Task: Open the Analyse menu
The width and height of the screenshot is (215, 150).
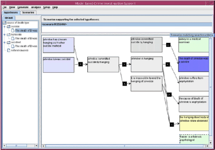Action: click(36, 7)
